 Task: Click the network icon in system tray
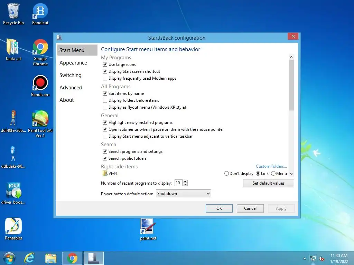(313, 258)
